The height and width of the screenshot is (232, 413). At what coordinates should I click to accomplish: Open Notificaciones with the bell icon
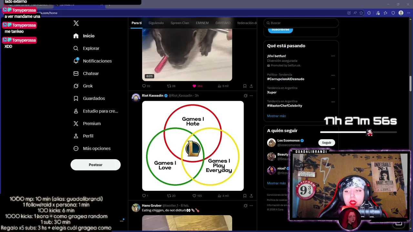[92, 61]
